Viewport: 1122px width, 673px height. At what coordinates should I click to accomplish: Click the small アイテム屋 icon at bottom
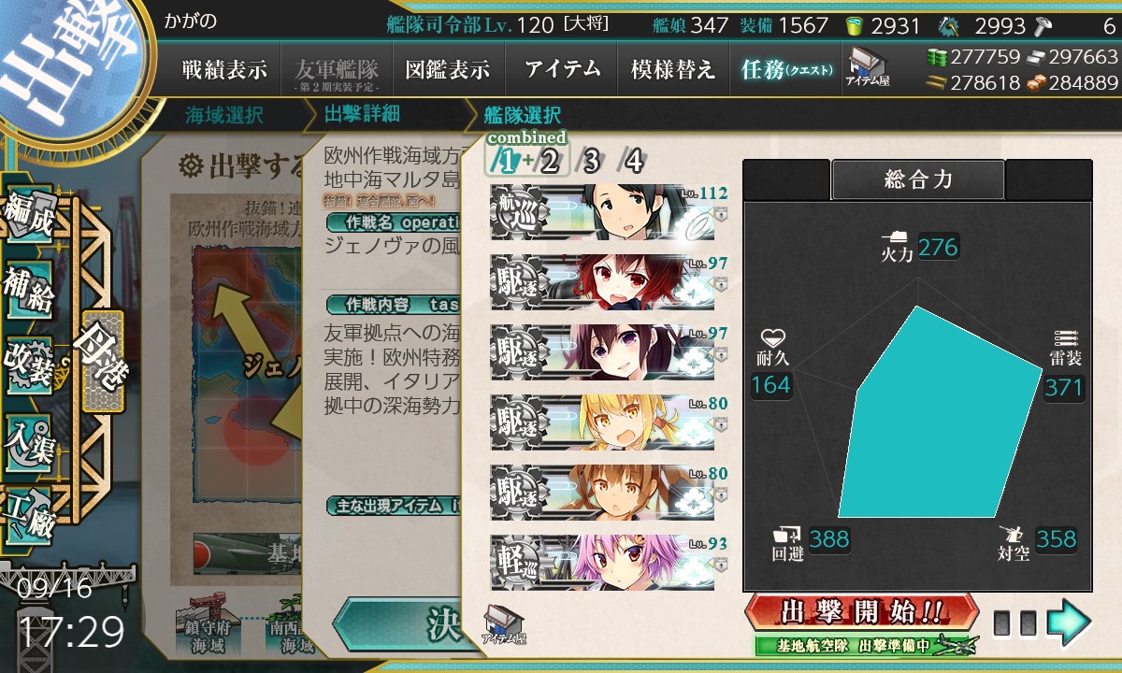point(504,624)
